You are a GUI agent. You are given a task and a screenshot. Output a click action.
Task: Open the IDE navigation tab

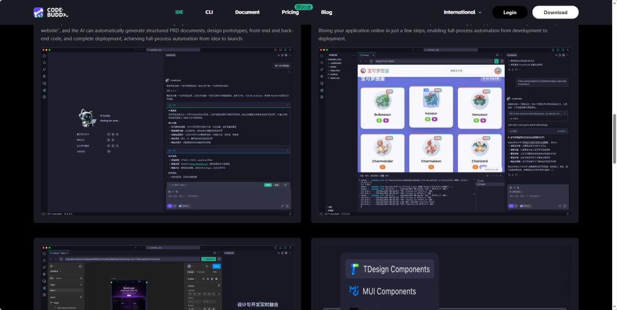(179, 12)
